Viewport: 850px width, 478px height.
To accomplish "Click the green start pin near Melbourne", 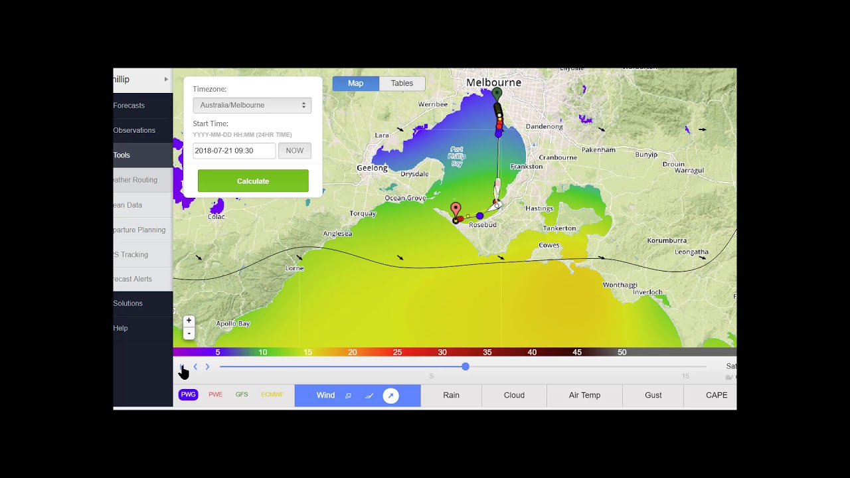I will click(497, 94).
